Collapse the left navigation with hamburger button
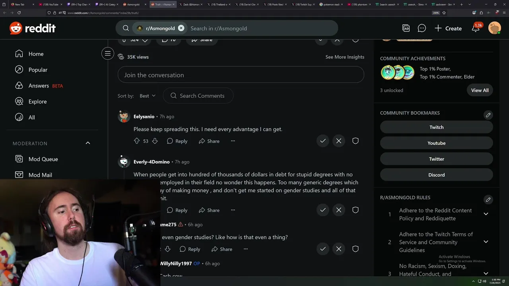This screenshot has height=286, width=509. tap(107, 54)
